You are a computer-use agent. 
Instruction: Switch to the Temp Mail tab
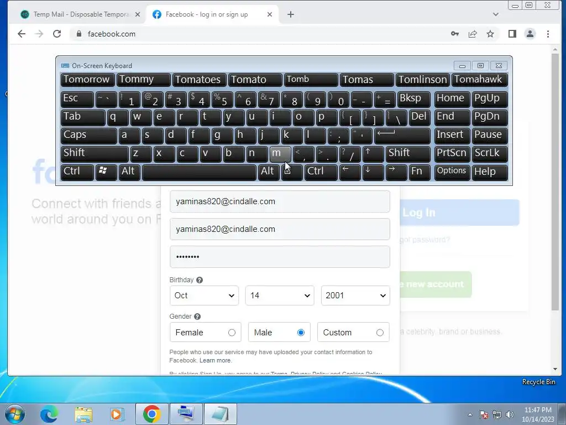click(80, 14)
